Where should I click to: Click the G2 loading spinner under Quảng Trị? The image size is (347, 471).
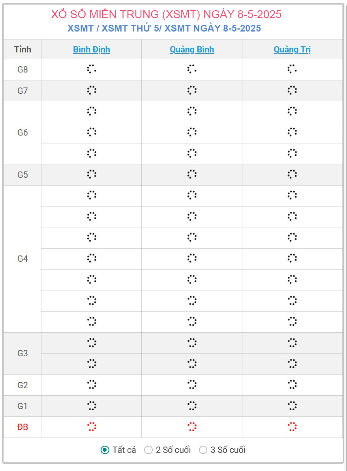coord(292,385)
